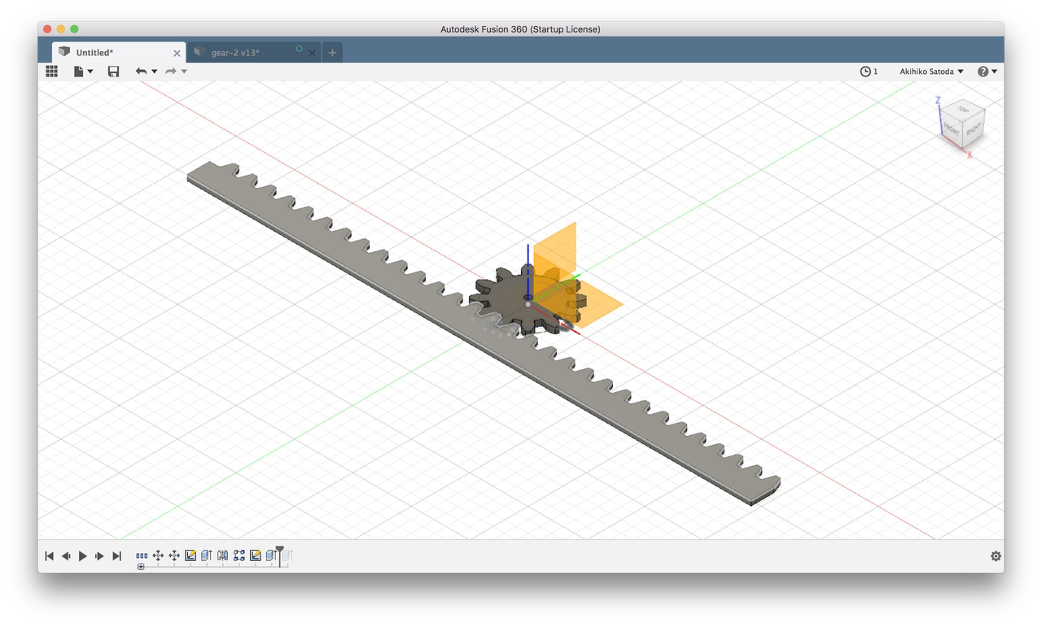Expand the timeline group plus box

point(141,566)
